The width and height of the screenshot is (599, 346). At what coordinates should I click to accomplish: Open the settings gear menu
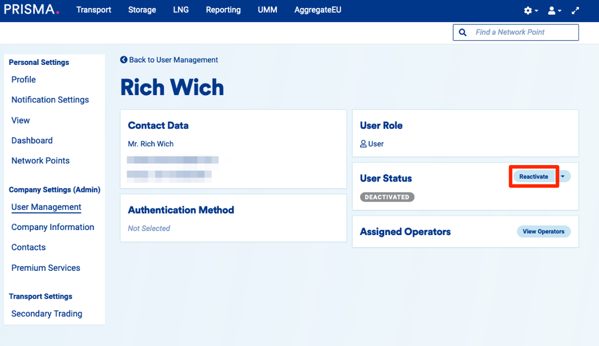pos(528,11)
